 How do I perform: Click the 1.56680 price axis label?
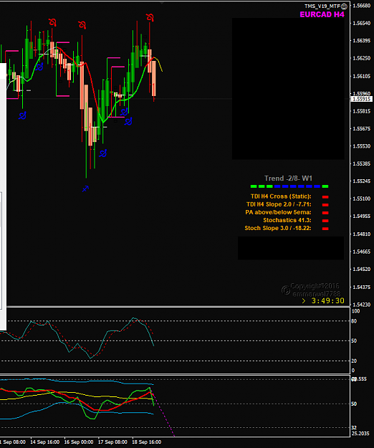click(x=361, y=6)
